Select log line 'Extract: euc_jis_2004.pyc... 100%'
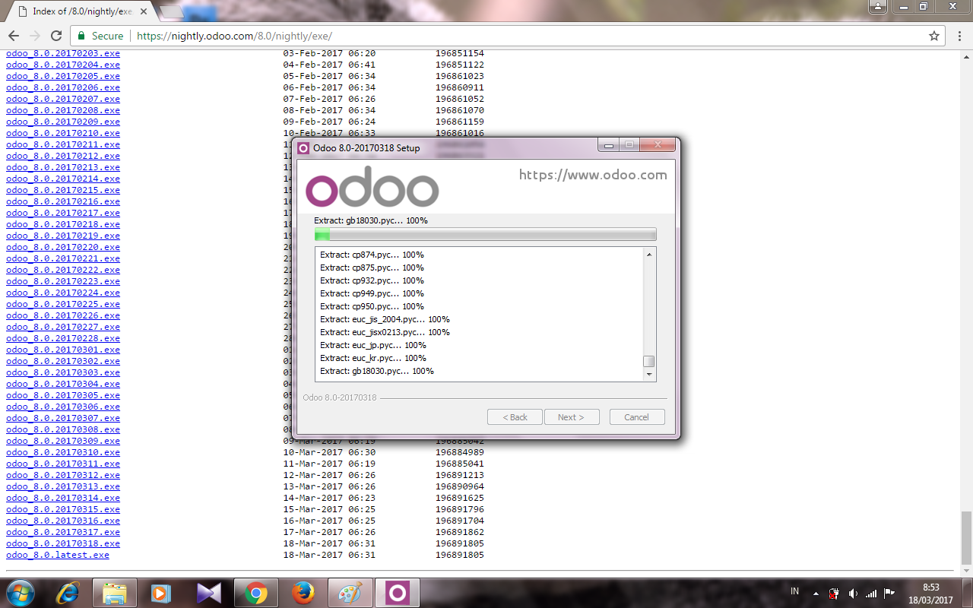 click(x=385, y=319)
